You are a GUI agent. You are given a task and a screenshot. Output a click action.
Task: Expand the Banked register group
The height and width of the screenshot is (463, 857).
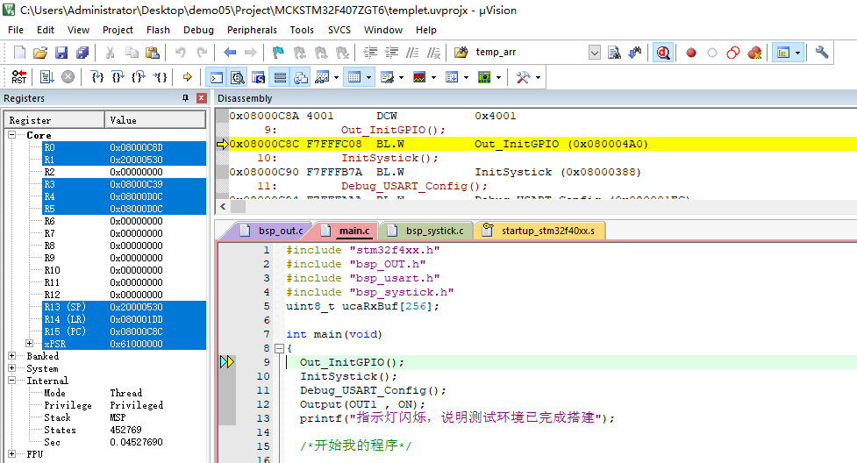[x=11, y=356]
